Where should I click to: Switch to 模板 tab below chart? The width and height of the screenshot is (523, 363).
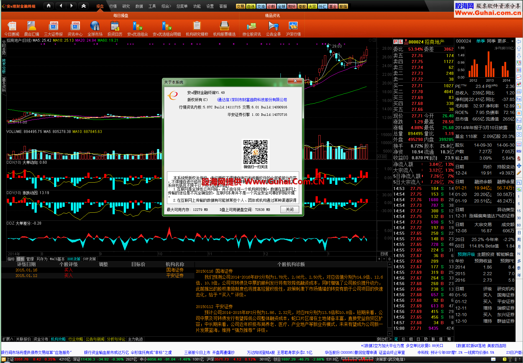pos(21,259)
